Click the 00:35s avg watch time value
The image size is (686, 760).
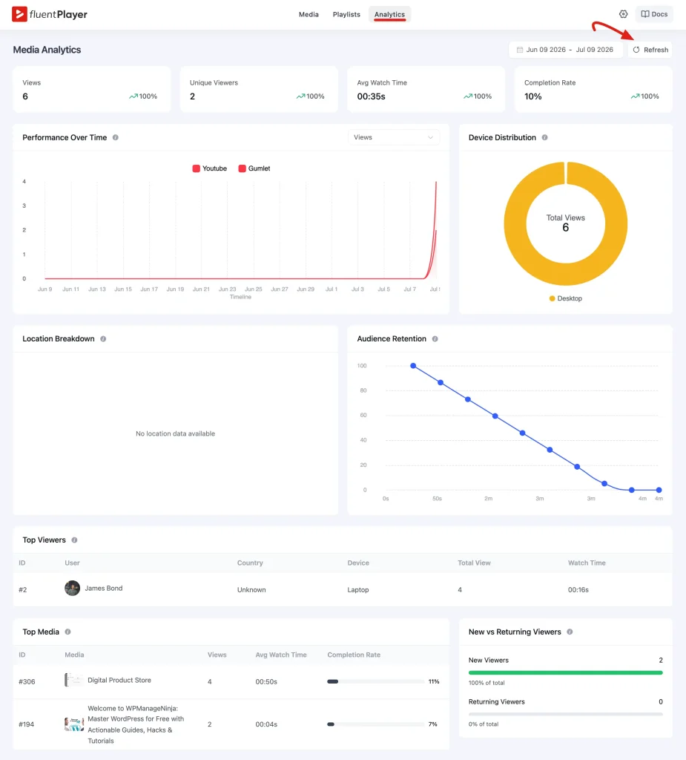pos(371,96)
